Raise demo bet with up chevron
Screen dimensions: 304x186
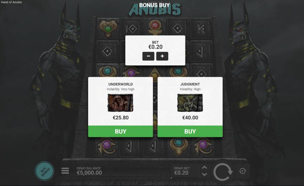pos(204,167)
